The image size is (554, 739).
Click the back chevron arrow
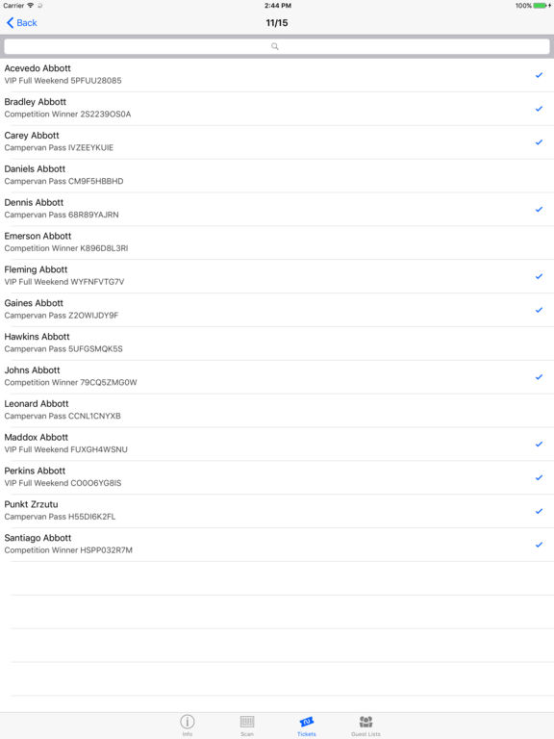10,23
